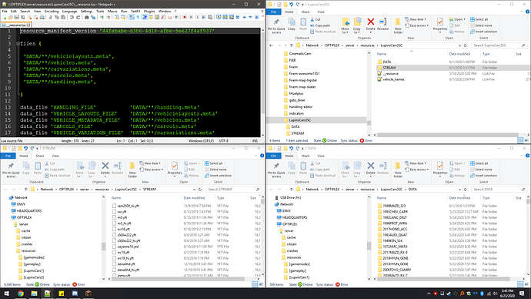
Task: Open Chrome from the Windows taskbar
Action: pyautogui.click(x=21, y=294)
